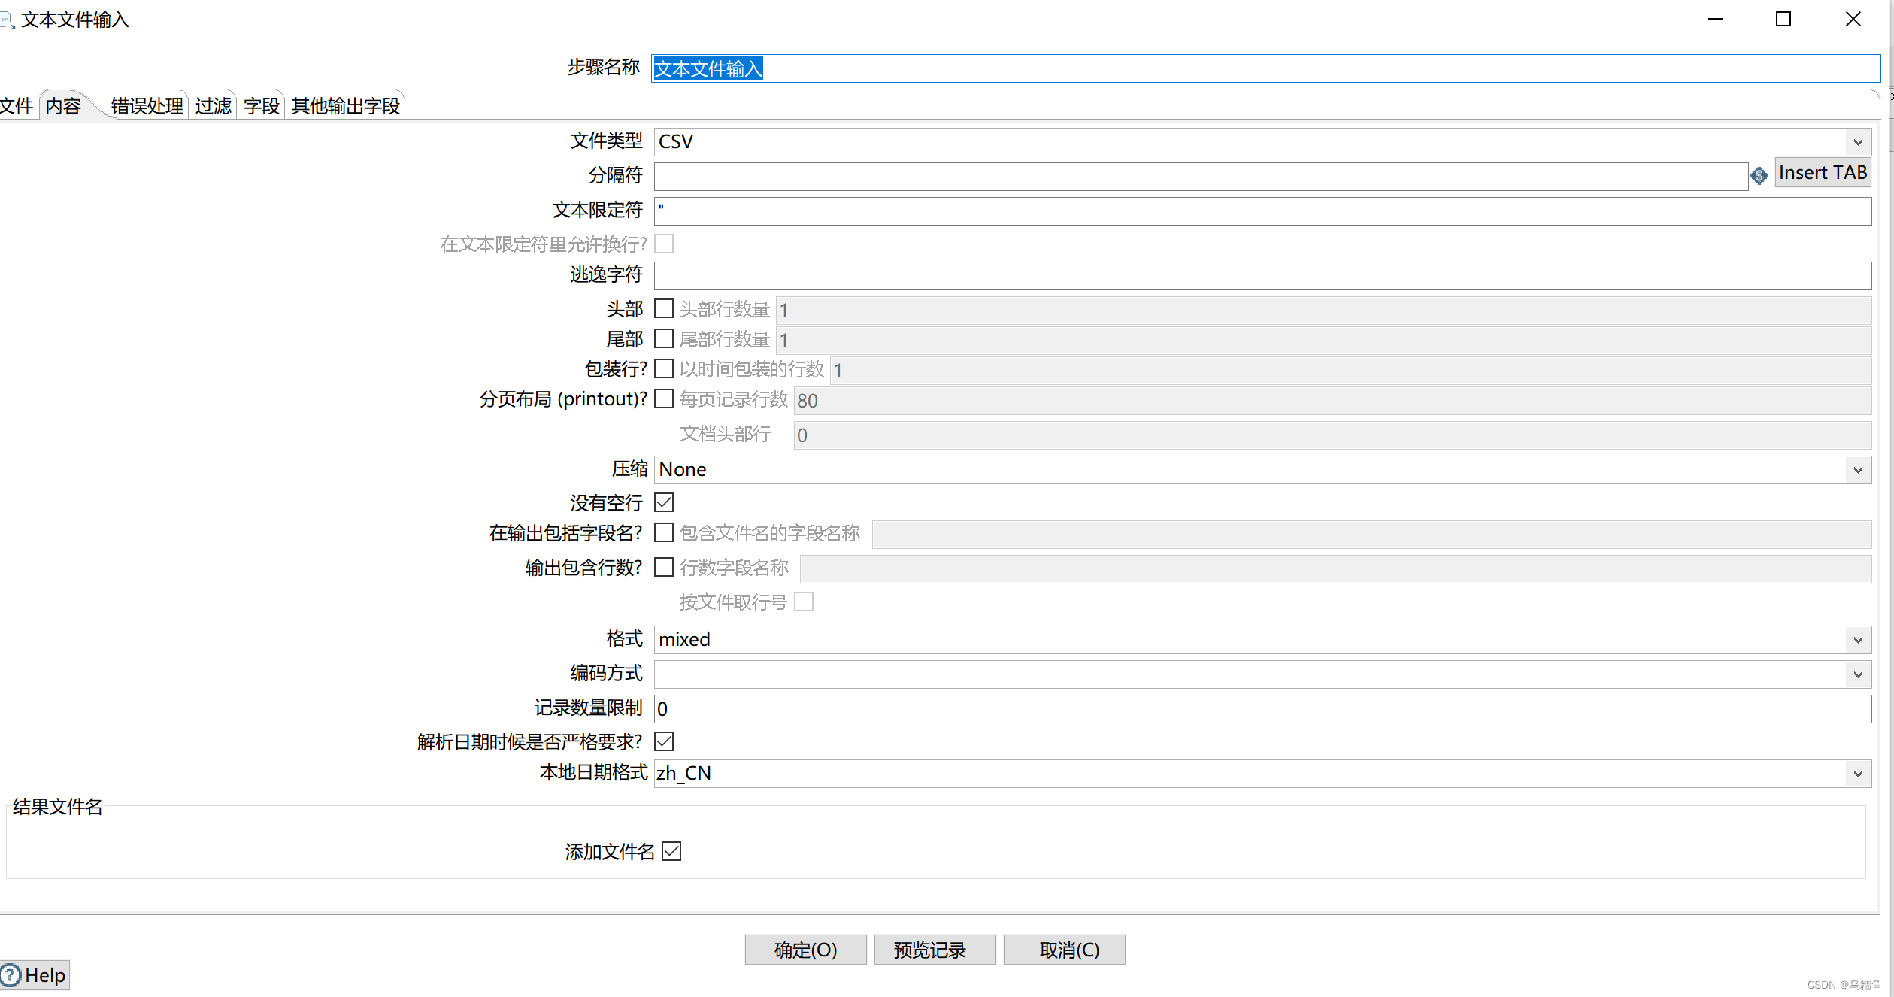The height and width of the screenshot is (997, 1894).
Task: Click the dialog title bar icon
Action: click(x=7, y=20)
